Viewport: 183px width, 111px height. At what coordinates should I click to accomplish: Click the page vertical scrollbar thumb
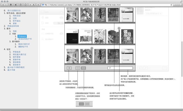182,59
